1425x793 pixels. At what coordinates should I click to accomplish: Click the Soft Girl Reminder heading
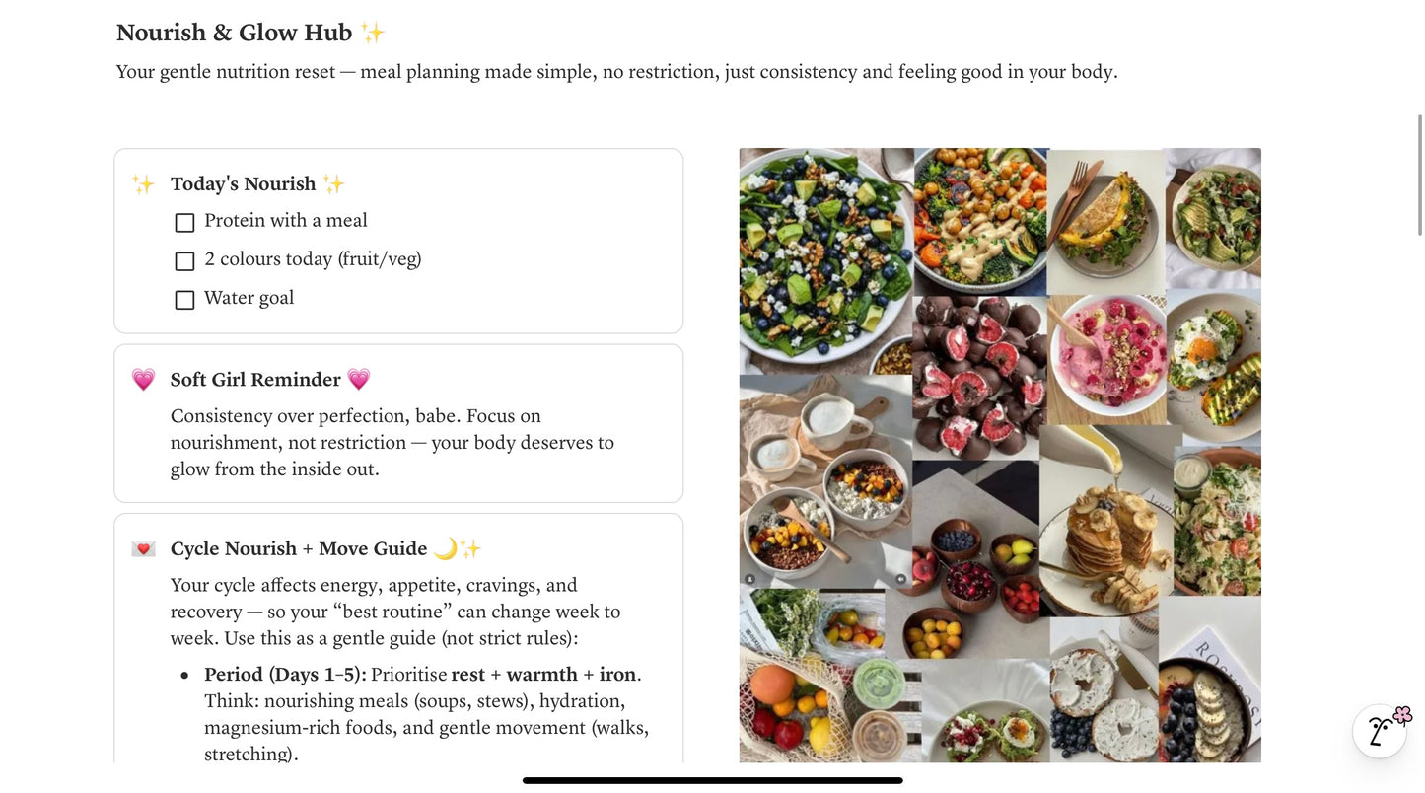[255, 380]
